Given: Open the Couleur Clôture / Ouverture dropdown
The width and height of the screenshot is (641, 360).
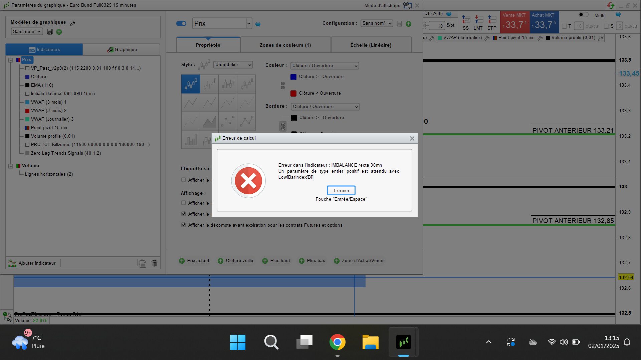Looking at the screenshot, I should 325,66.
